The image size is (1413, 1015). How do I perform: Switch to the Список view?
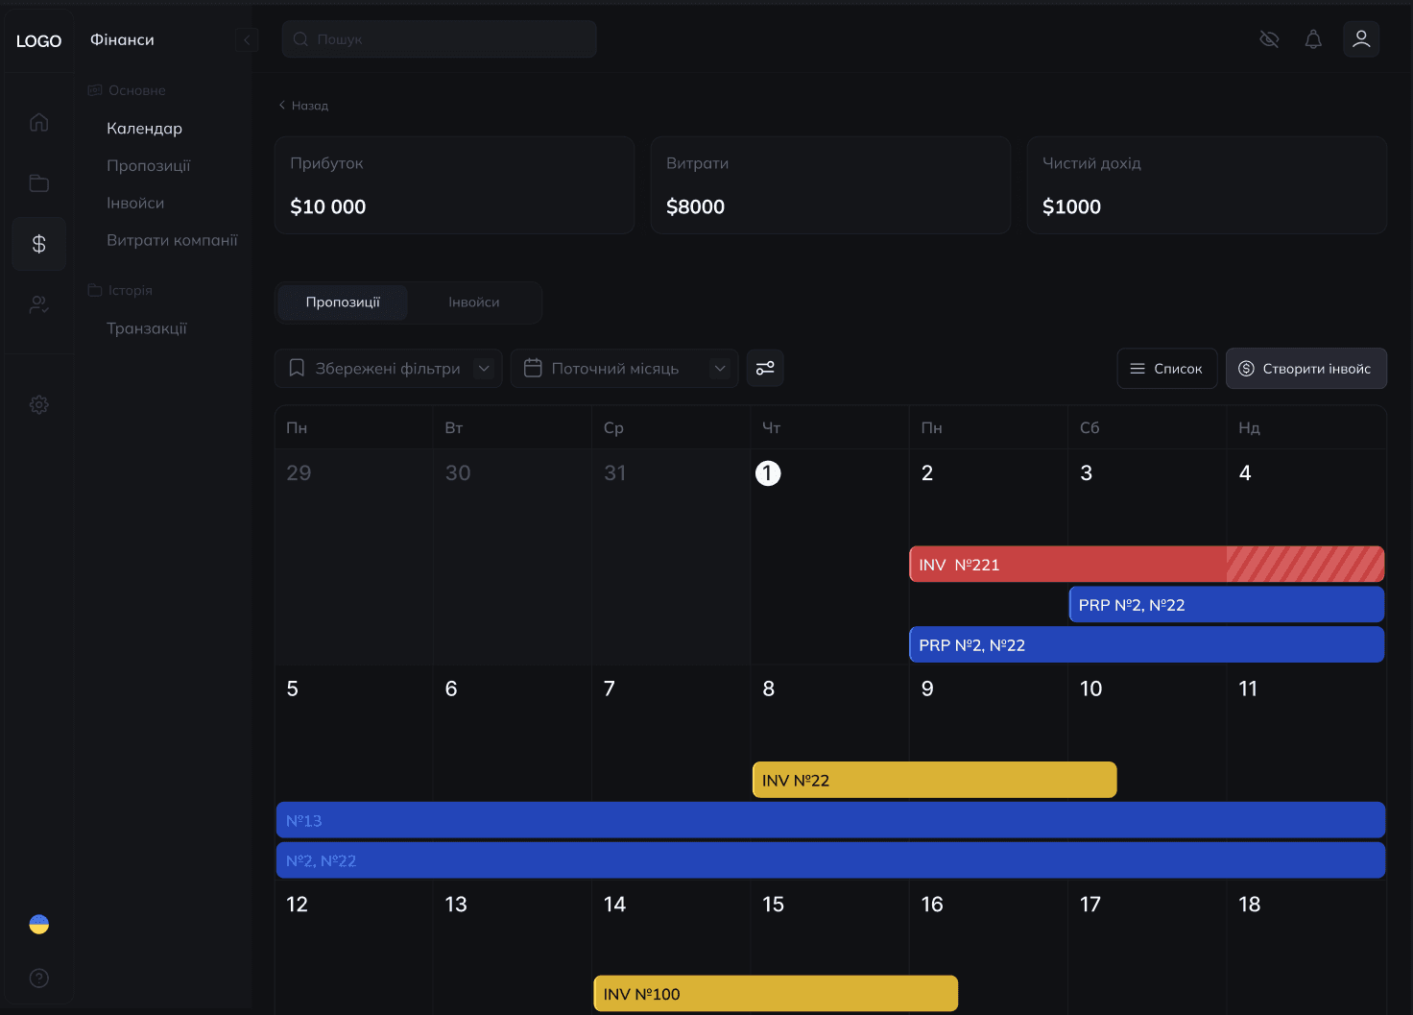click(x=1166, y=369)
